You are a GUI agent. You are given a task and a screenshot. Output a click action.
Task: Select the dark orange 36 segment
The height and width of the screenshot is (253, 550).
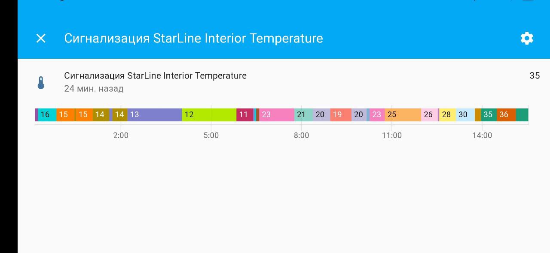point(506,114)
